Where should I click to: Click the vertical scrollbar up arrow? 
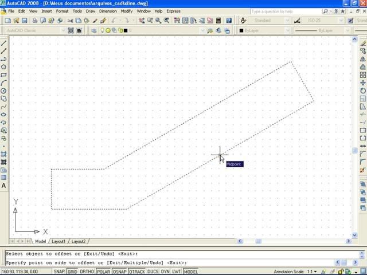[x=354, y=40]
